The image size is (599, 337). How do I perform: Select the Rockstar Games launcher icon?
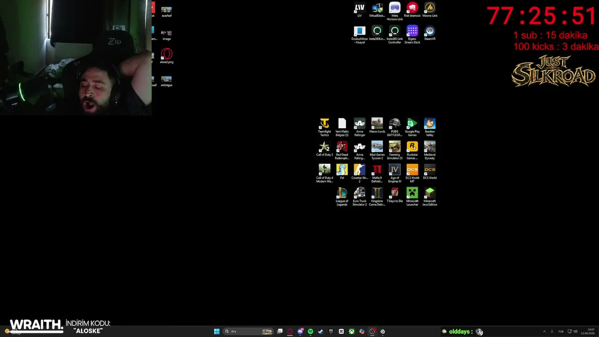412,150
